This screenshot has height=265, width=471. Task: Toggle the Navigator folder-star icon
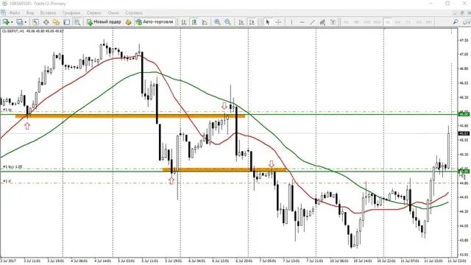point(56,22)
